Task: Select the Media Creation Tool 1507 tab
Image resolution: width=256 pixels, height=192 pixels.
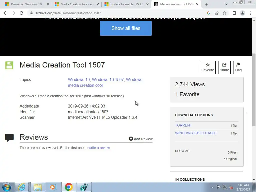Action: click(177, 4)
